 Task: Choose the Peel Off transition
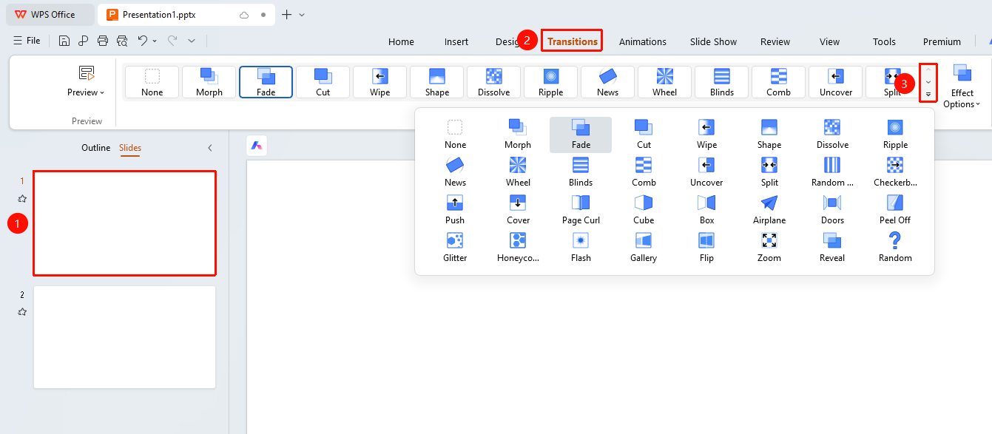click(895, 209)
